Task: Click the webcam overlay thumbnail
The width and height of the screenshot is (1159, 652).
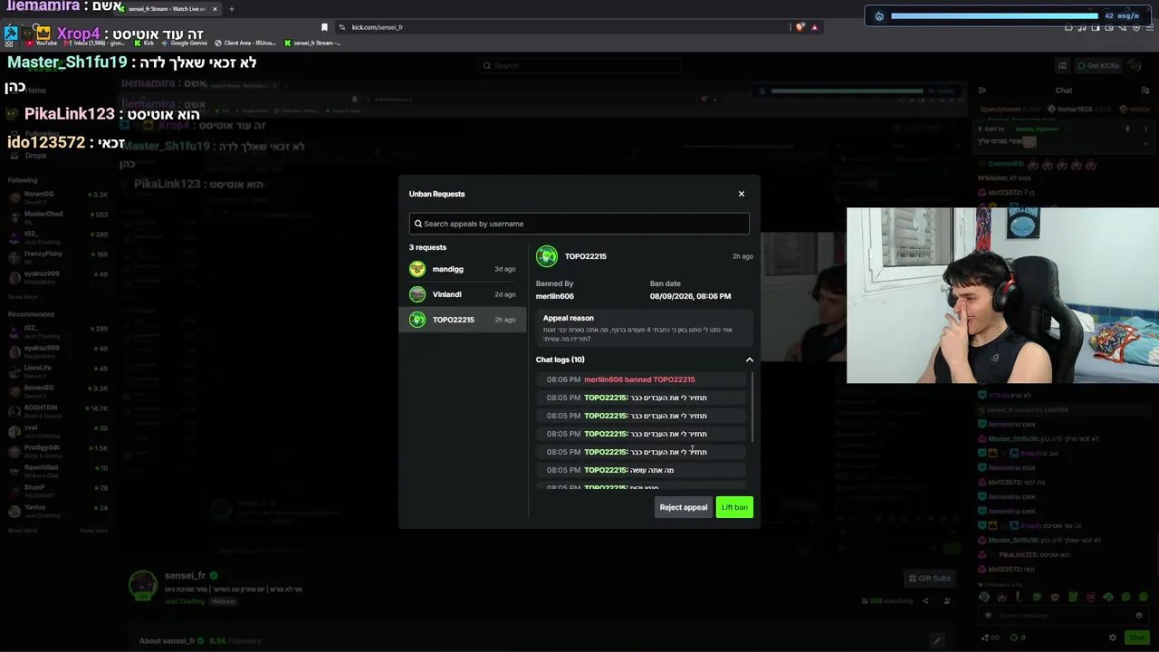Action: [x=1002, y=296]
